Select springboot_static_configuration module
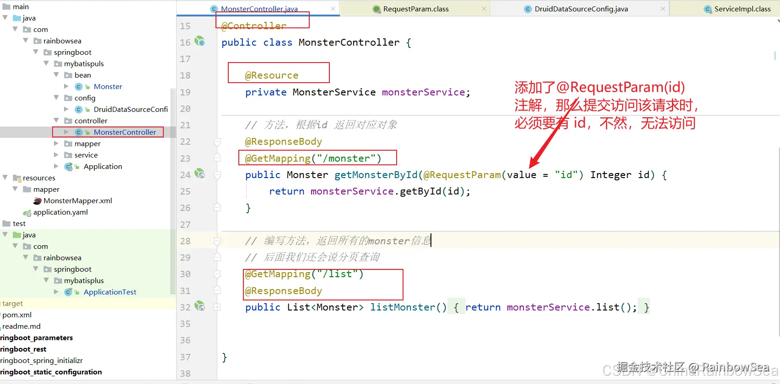This screenshot has height=384, width=780. (51, 372)
